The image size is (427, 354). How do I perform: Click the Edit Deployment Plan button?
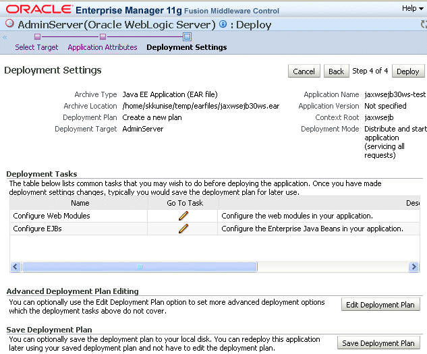pos(380,305)
